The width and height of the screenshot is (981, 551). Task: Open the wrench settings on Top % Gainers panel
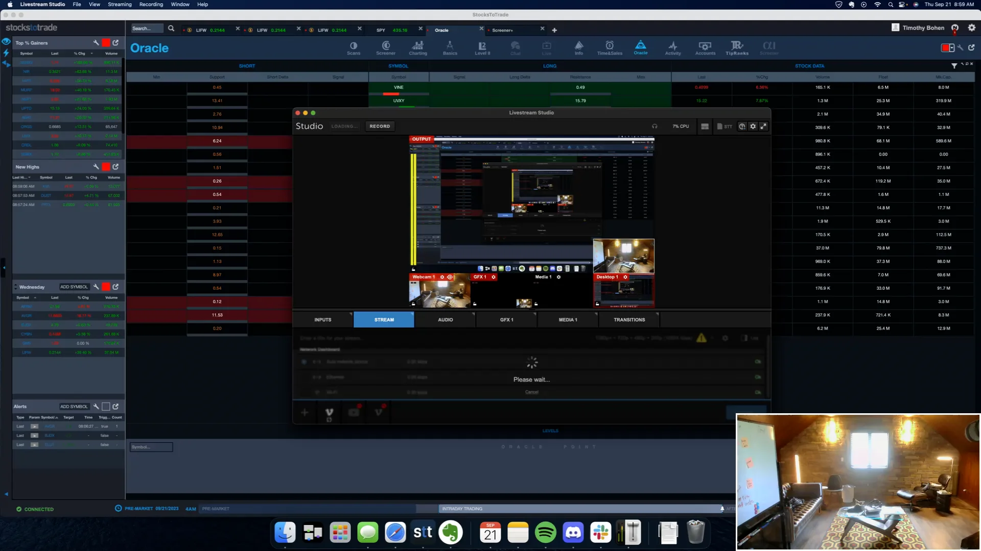click(x=96, y=43)
